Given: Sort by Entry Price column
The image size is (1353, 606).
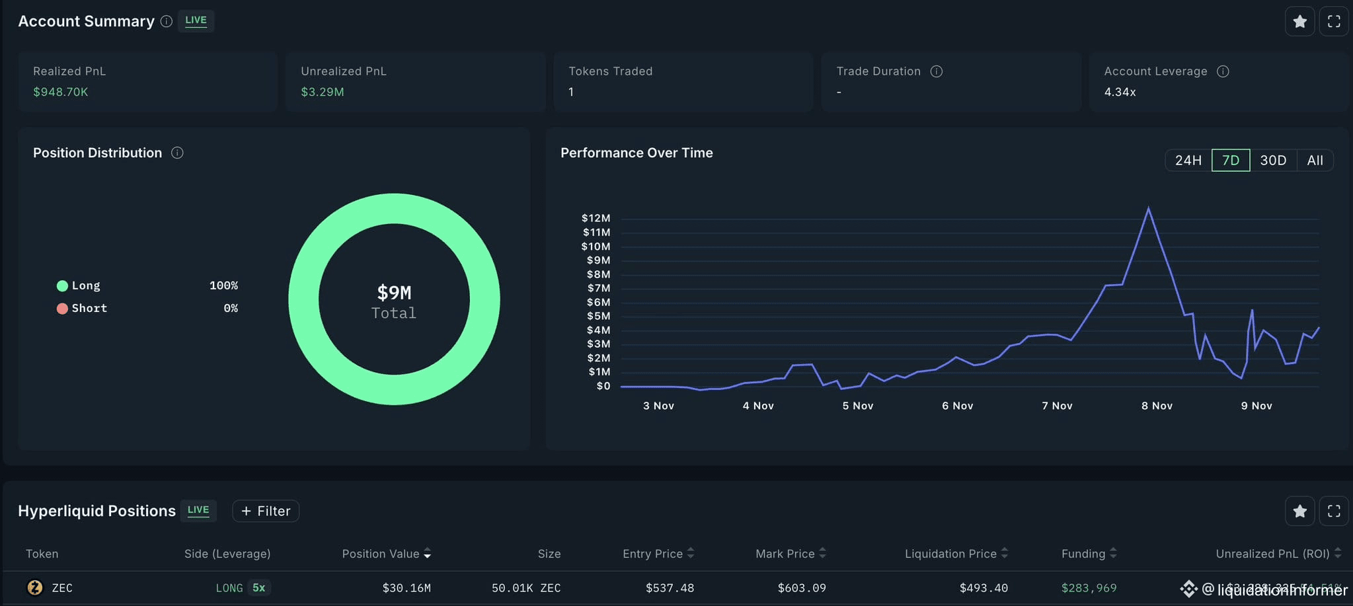Looking at the screenshot, I should [x=658, y=554].
